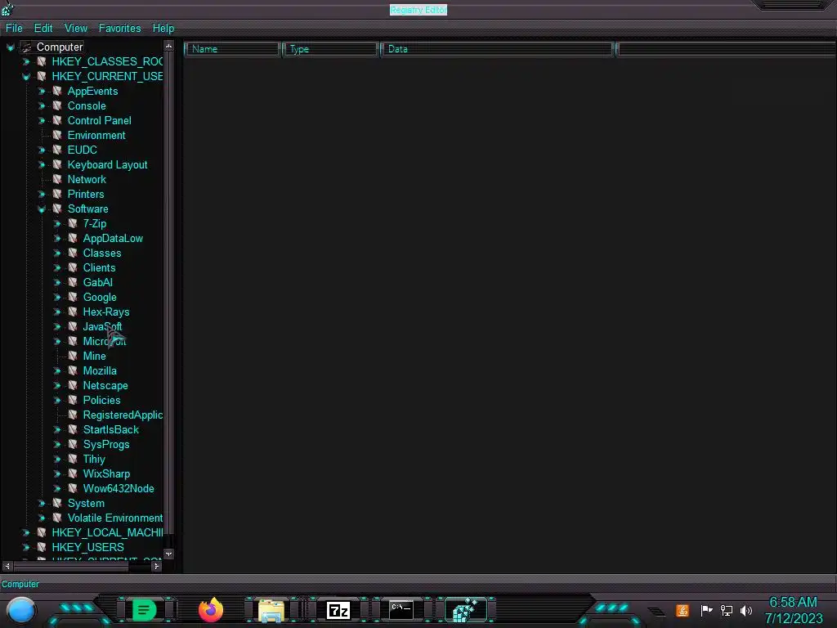Open the Command Prompt taskbar icon

click(x=401, y=610)
